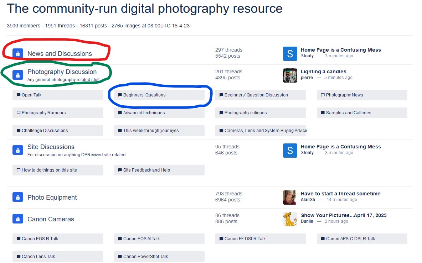
Task: Go to Site Feedback and Help
Action: (x=159, y=170)
